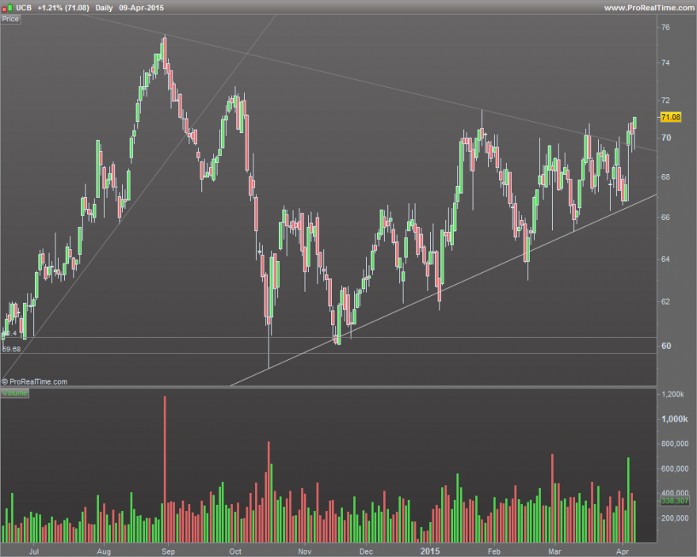Click the 59.68 horizontal line label
The height and width of the screenshot is (557, 697).
tap(12, 349)
